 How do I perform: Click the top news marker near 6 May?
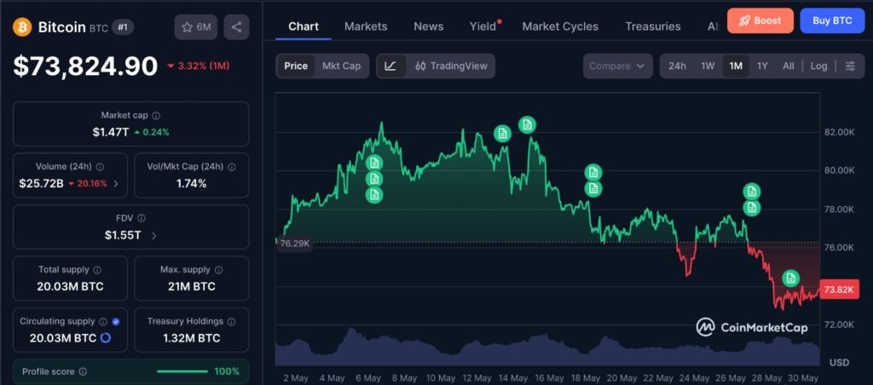tap(374, 163)
